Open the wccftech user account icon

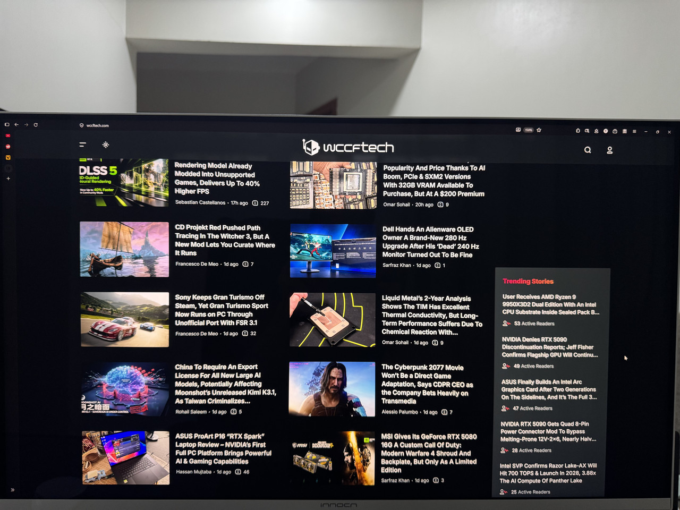[610, 150]
